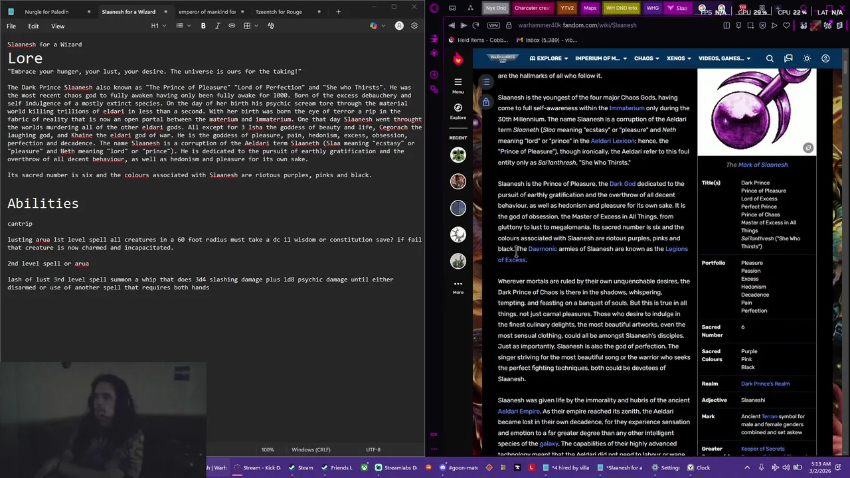Image resolution: width=850 pixels, height=478 pixels.
Task: Open Fandom discussions chat icon
Action: (788, 58)
